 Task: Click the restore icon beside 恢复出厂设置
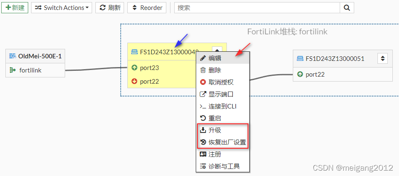[x=203, y=142]
